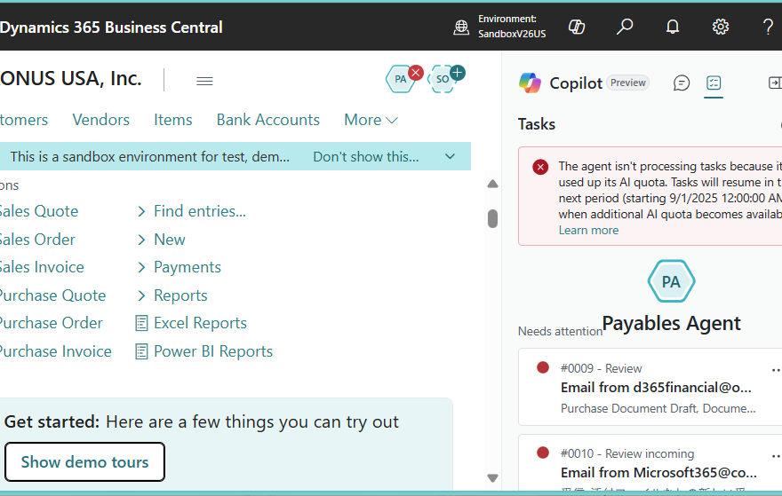Click the Preview badge next to Copilot
Screen dimensions: 782x496
tap(628, 83)
